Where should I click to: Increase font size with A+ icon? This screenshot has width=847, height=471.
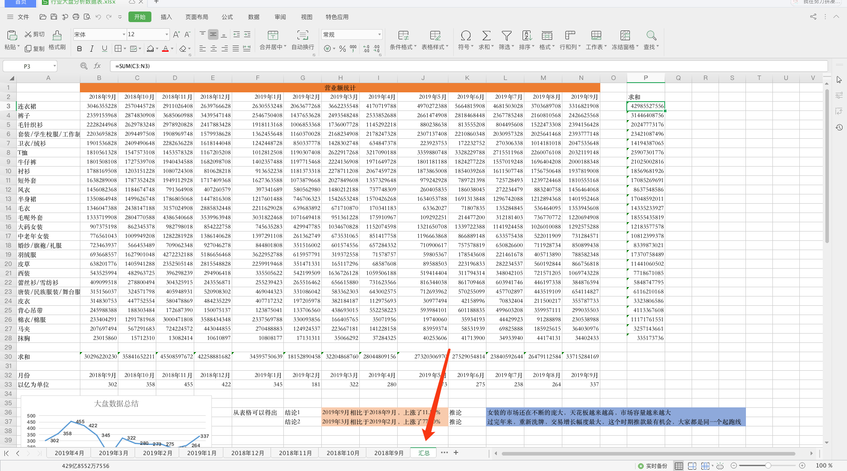[x=176, y=34]
